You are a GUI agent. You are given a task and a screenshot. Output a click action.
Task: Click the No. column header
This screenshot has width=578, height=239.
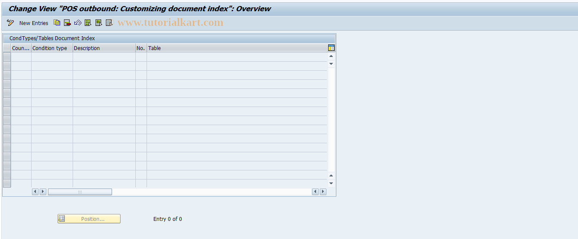(x=141, y=48)
